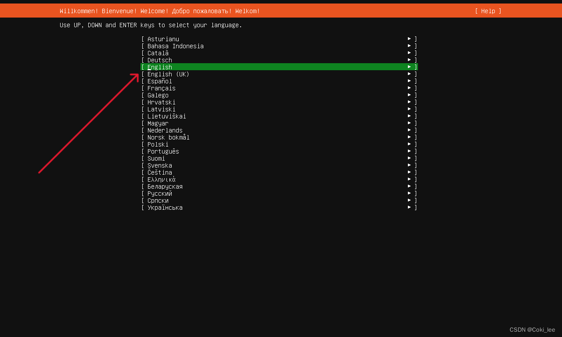Choose Latviski from the language list
The width and height of the screenshot is (562, 337).
(x=161, y=109)
